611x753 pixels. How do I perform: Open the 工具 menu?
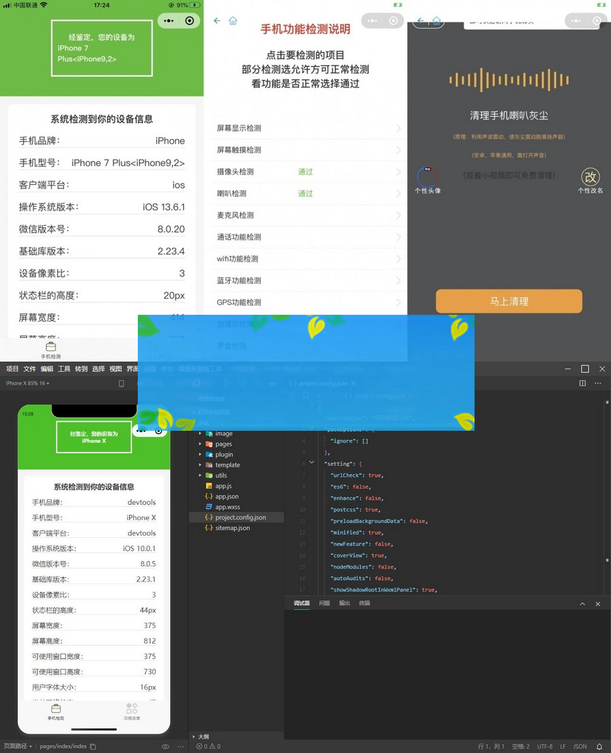(64, 369)
